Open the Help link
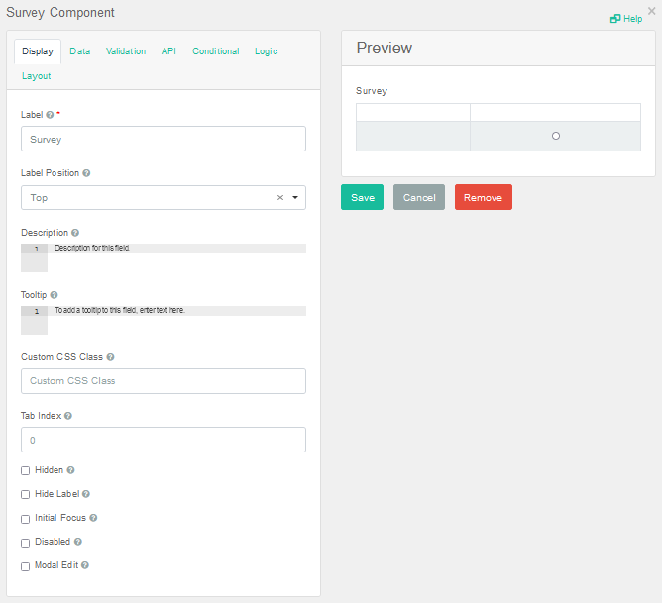 [x=626, y=19]
